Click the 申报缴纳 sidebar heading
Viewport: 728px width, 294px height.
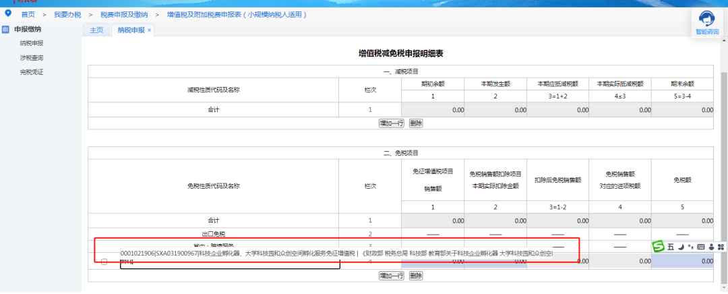(x=28, y=29)
